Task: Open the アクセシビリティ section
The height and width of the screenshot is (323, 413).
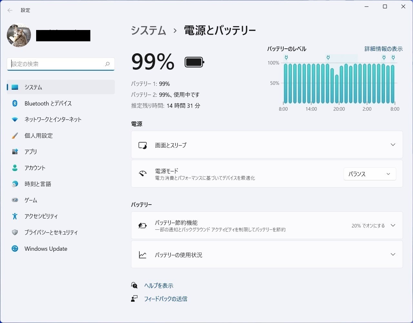Action: pos(61,216)
